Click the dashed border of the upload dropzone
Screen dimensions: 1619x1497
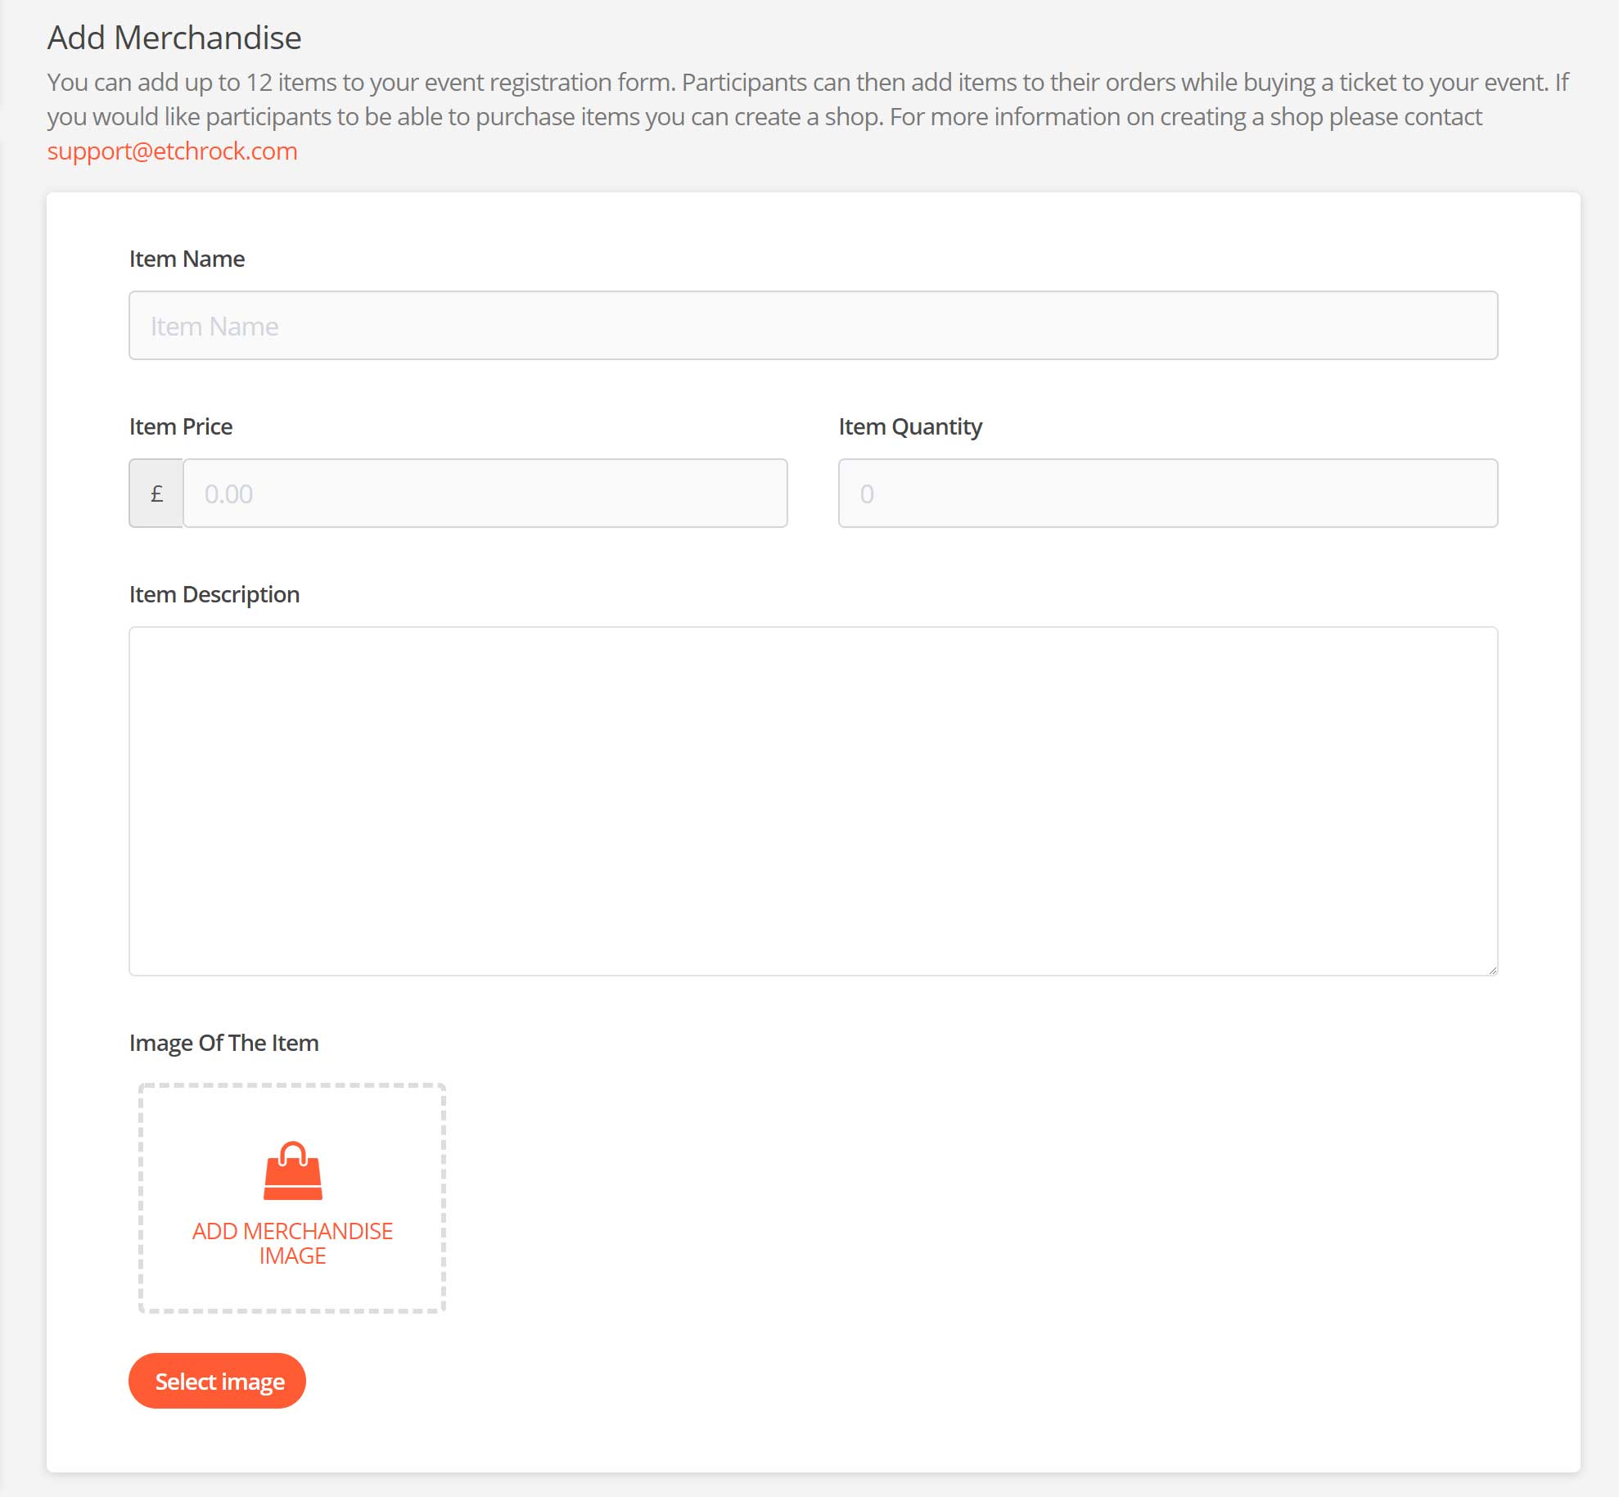pos(292,1086)
